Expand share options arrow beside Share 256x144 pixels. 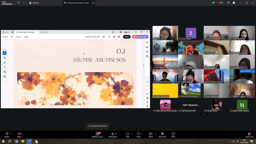(x=156, y=134)
